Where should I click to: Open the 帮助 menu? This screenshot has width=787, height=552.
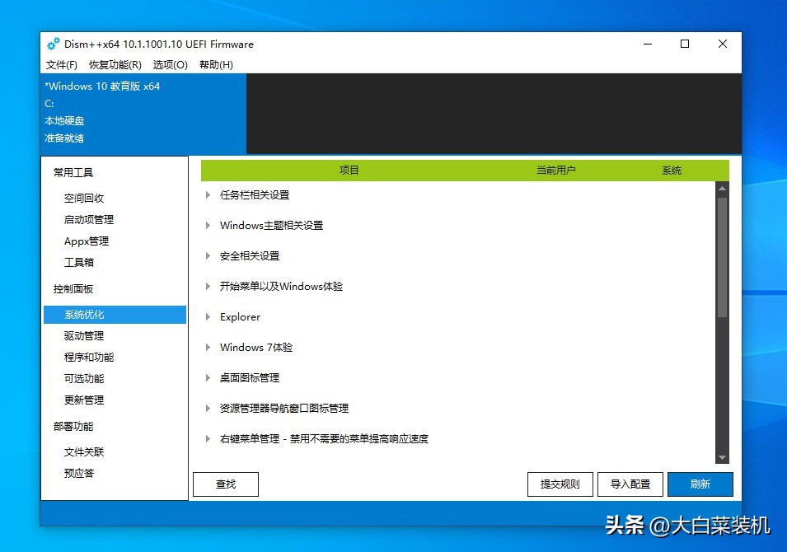point(215,64)
